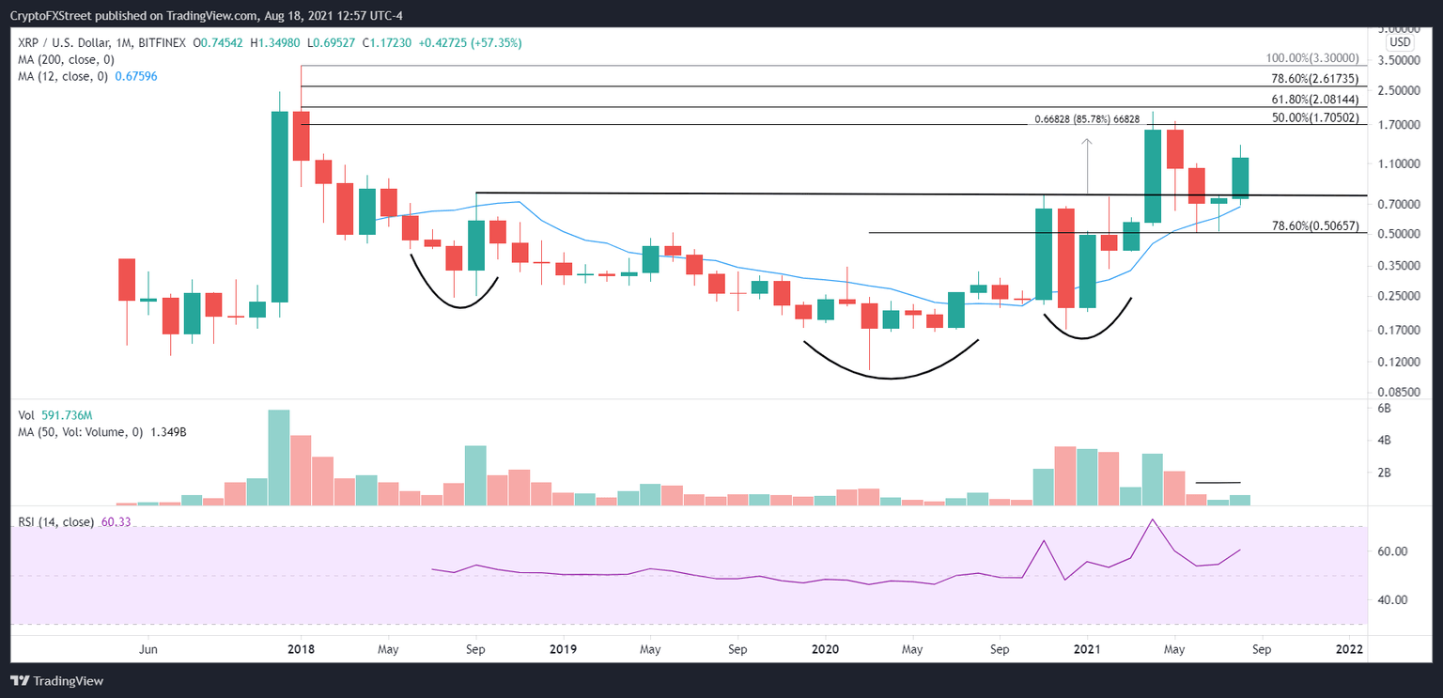The width and height of the screenshot is (1443, 698).
Task: Click the 2019 time axis label
Action: point(562,648)
